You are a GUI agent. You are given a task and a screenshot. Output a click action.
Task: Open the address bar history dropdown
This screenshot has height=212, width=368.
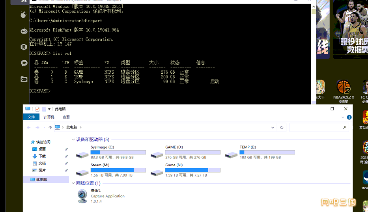click(273, 127)
